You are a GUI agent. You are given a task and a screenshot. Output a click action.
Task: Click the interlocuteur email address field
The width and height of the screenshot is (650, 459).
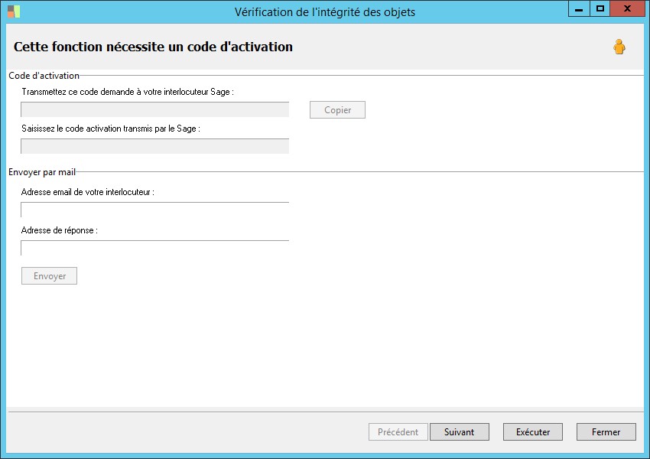point(155,210)
